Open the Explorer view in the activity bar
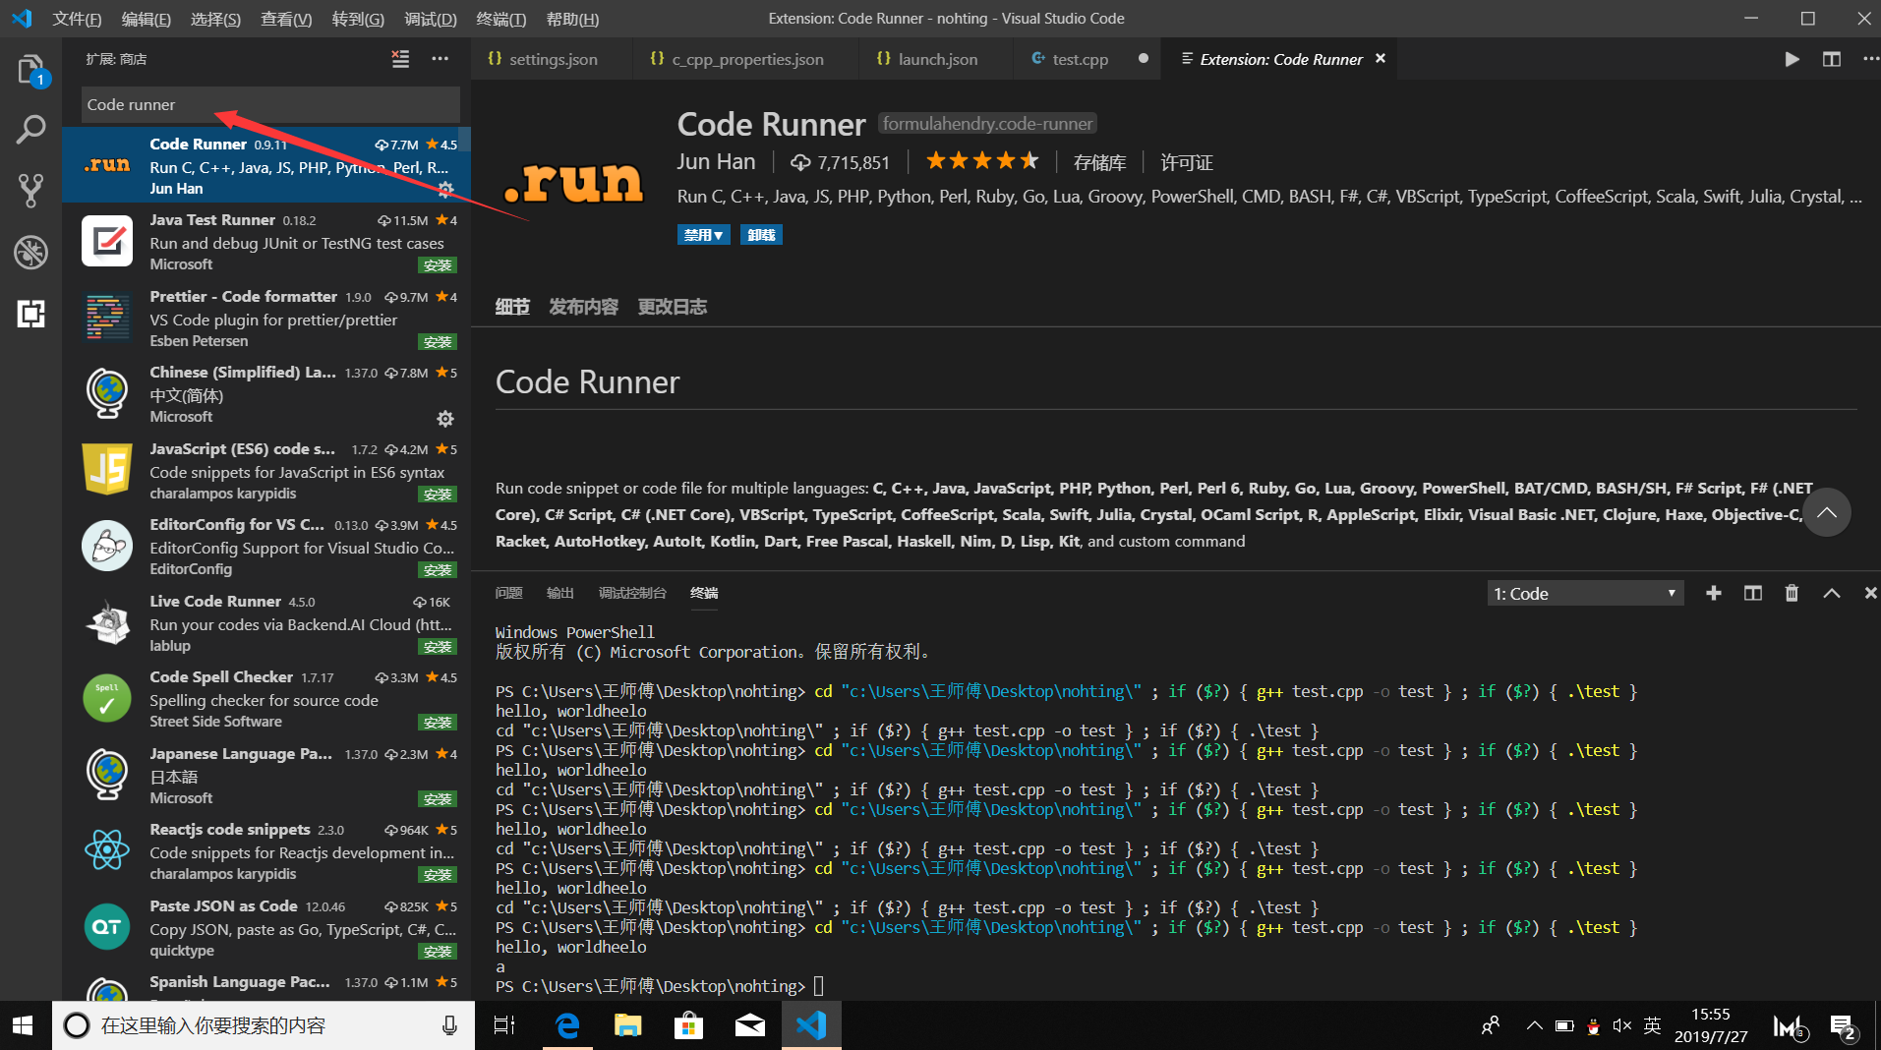 point(30,69)
